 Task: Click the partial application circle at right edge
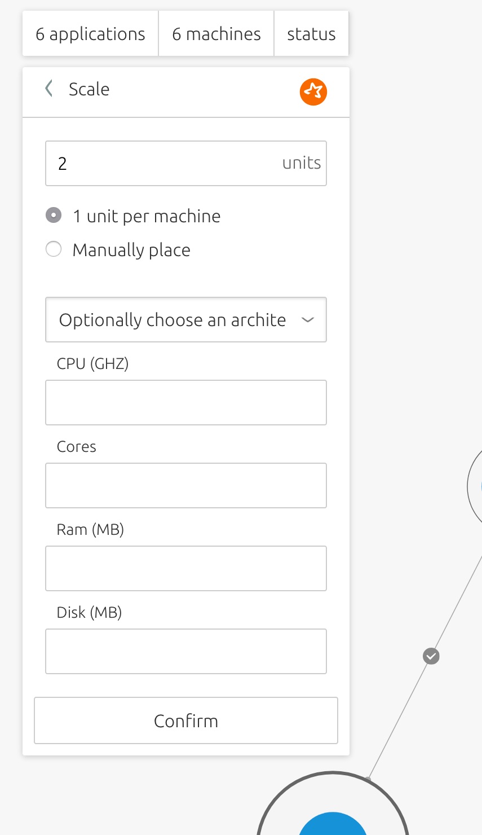pos(475,486)
